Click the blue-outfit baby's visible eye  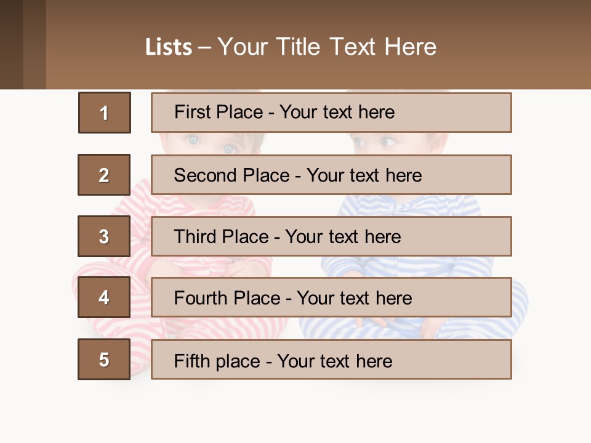[x=387, y=143]
